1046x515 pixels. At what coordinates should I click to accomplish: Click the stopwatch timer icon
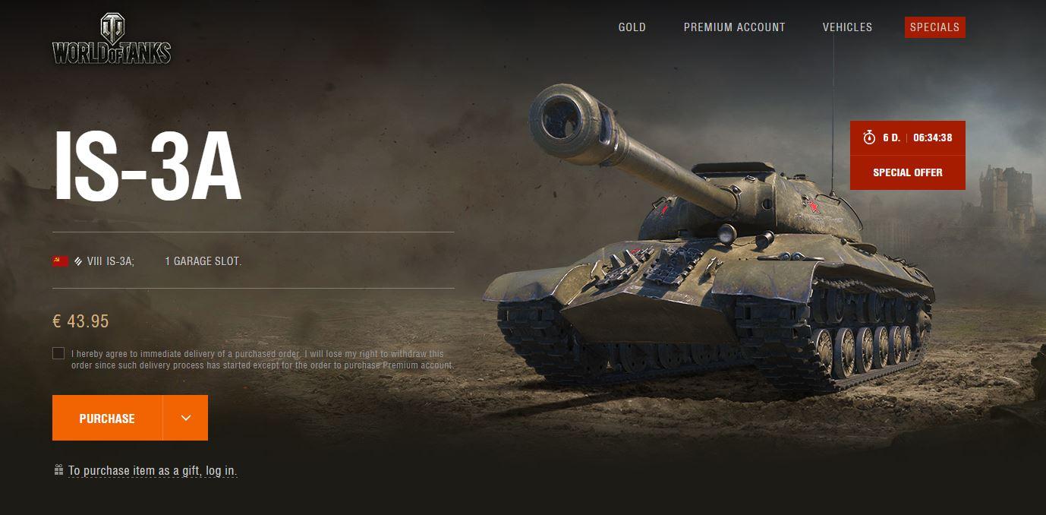click(869, 138)
